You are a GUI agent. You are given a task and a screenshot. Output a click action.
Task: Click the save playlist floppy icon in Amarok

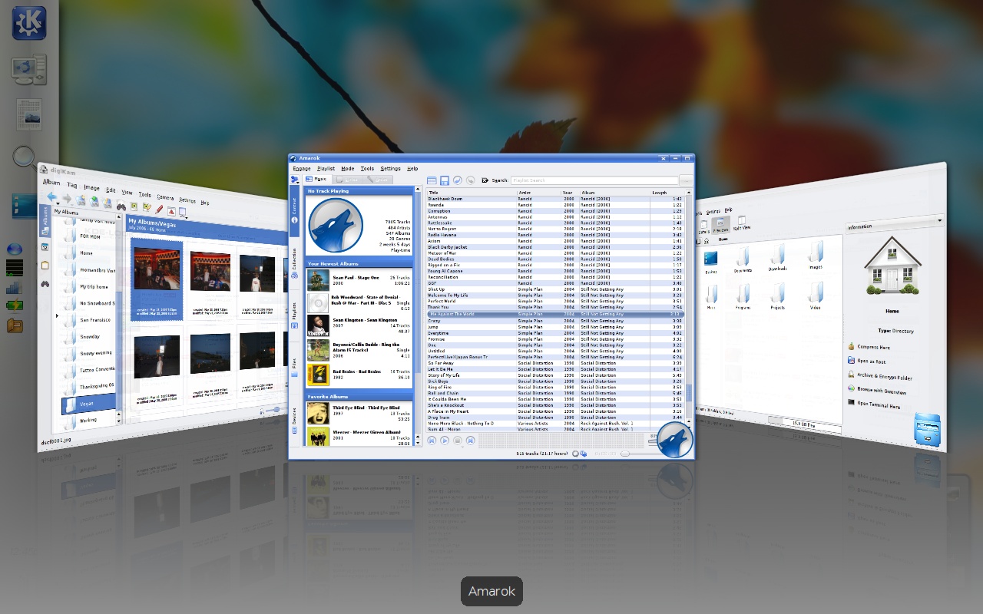click(445, 180)
